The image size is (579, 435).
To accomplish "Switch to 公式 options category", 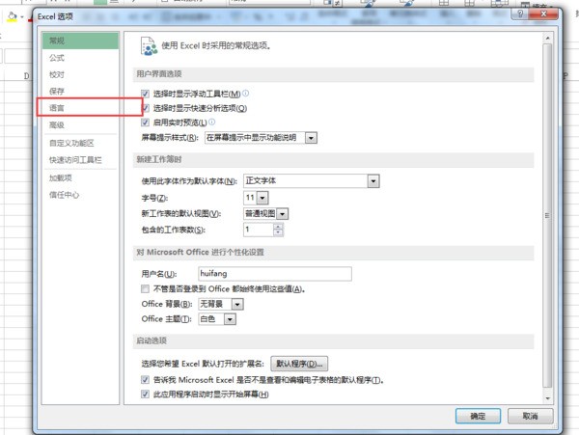I will tap(58, 58).
